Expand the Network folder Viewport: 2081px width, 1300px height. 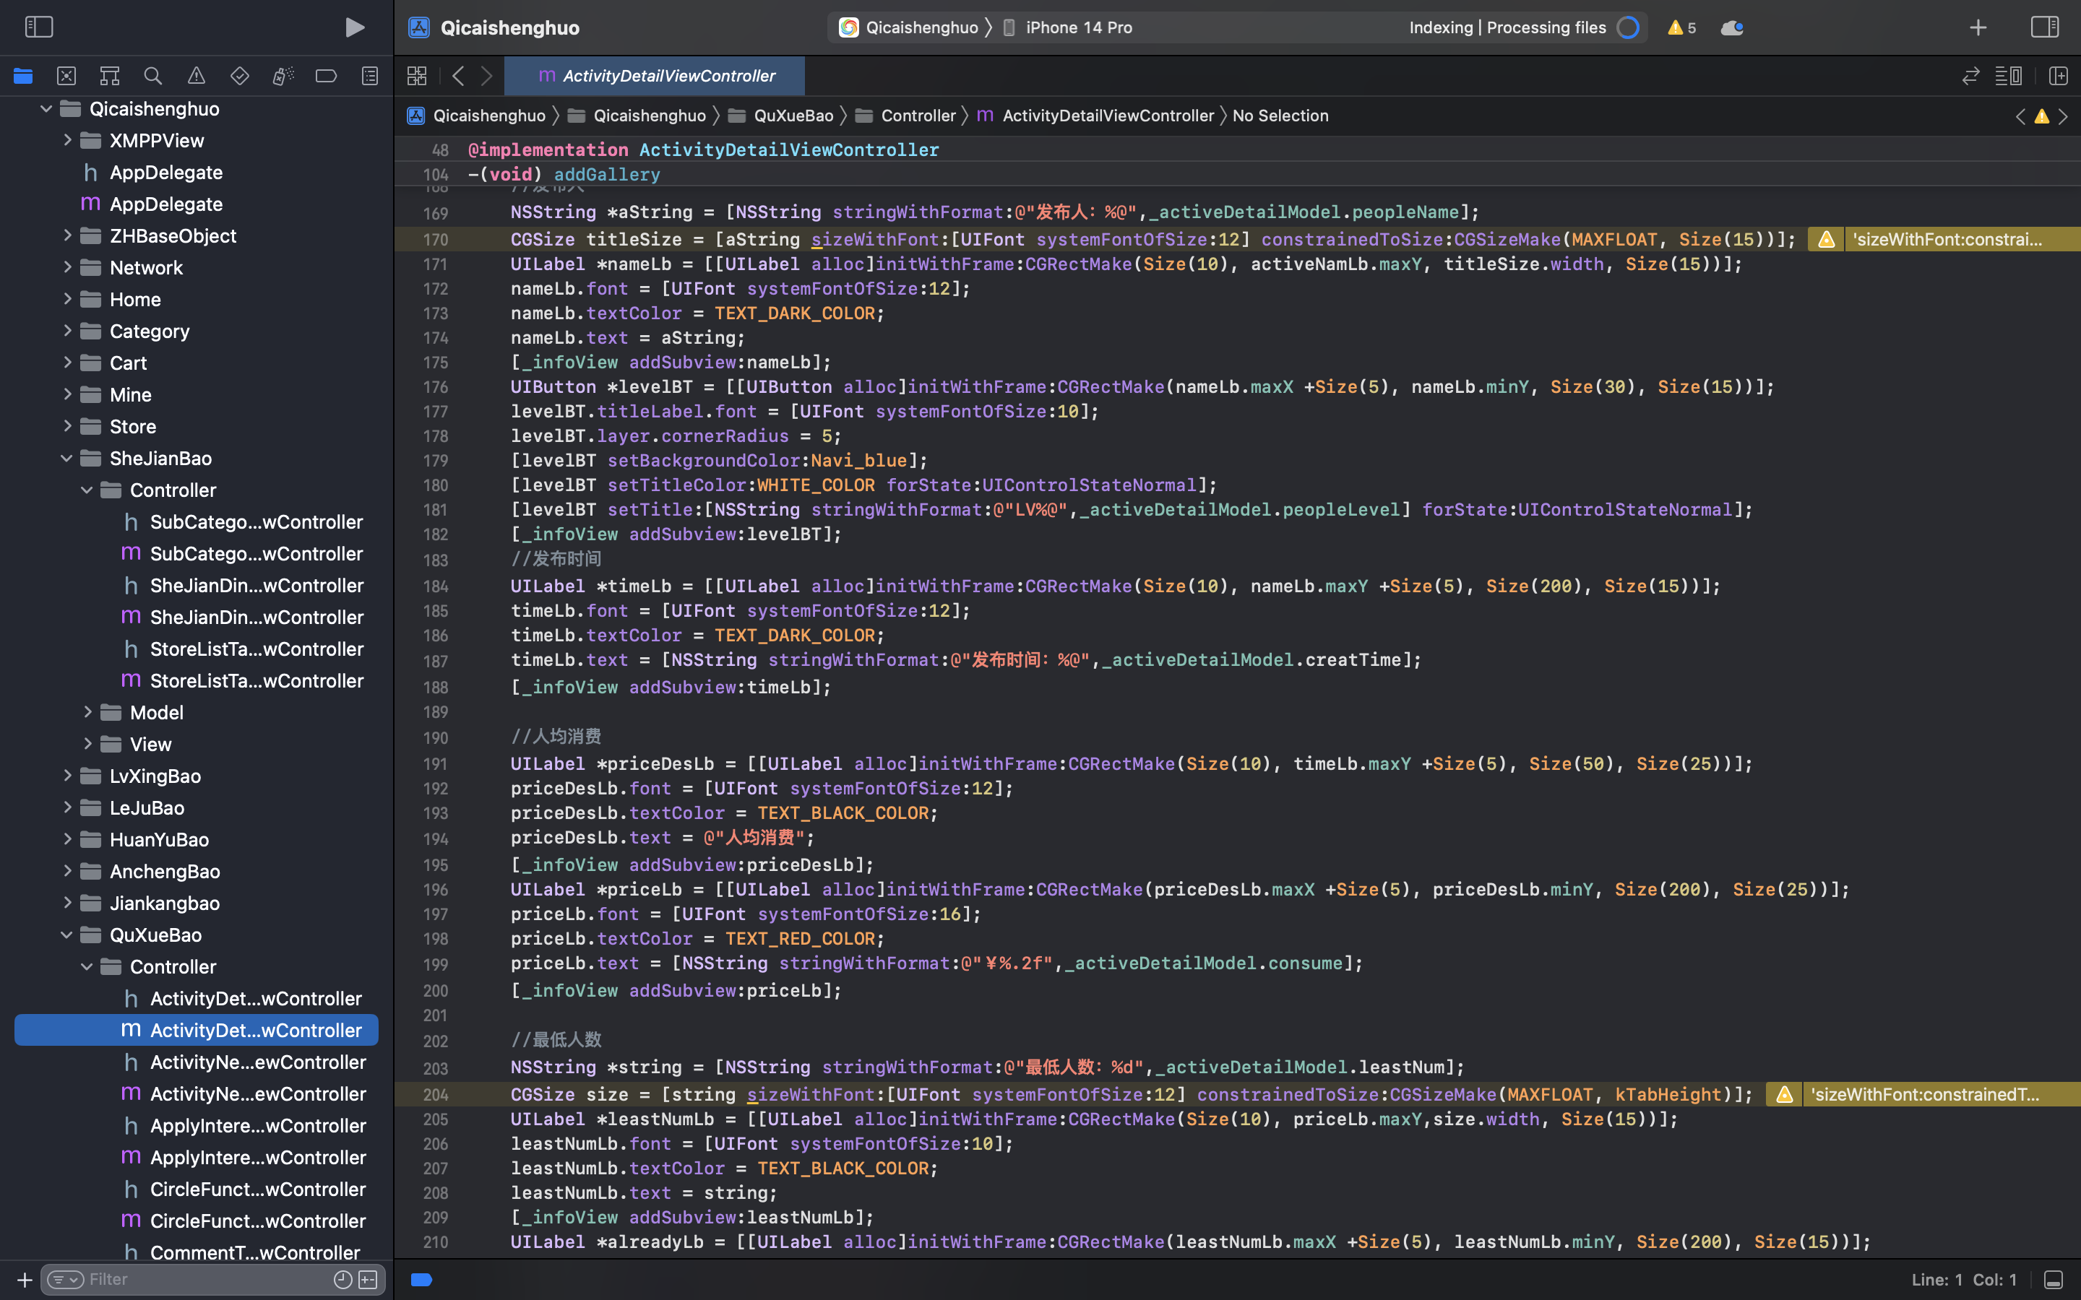point(67,267)
